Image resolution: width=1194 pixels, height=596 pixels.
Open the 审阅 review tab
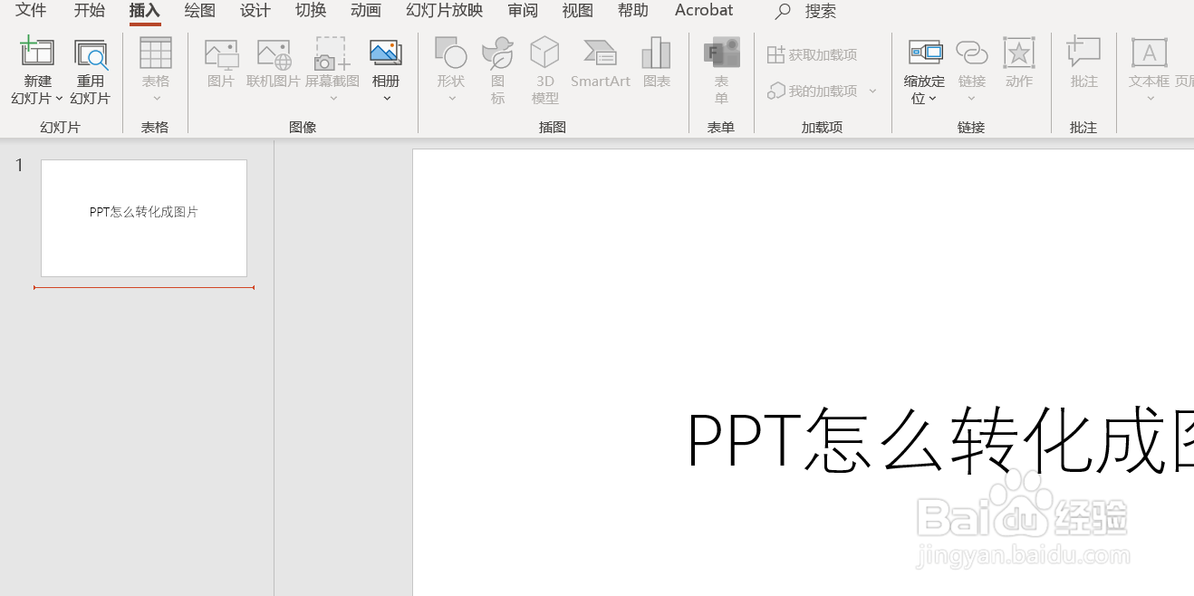(523, 11)
